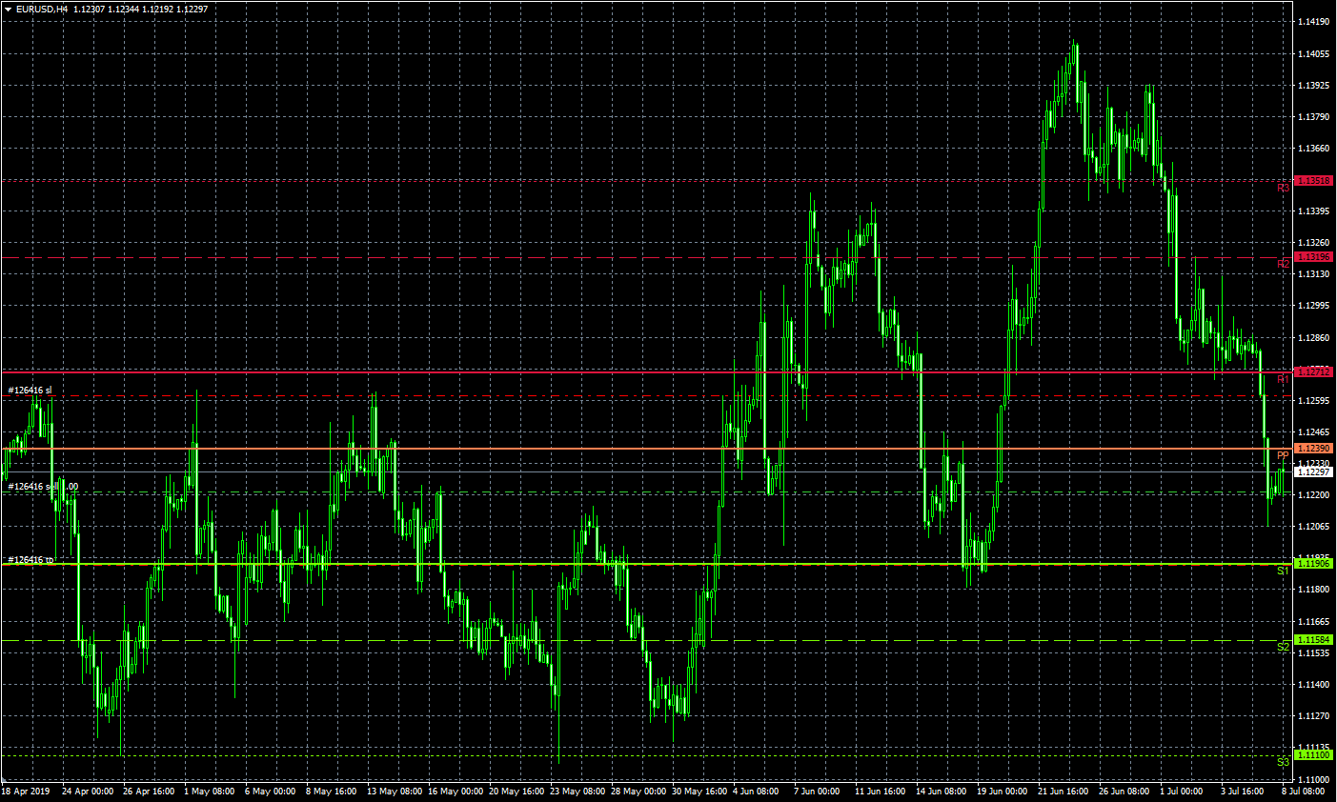Click the 8 May 16:00 date label
1337x802 pixels.
[332, 792]
